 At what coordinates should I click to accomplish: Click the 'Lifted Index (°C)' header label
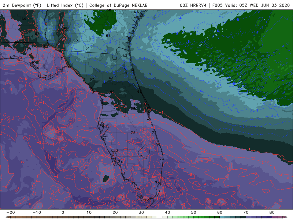(65, 5)
